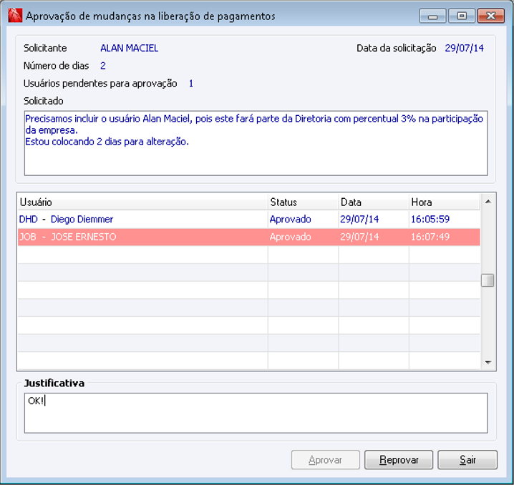514x485 pixels.
Task: Click the line 'Estou colocando 2 dias para alteração.'
Action: (107, 142)
